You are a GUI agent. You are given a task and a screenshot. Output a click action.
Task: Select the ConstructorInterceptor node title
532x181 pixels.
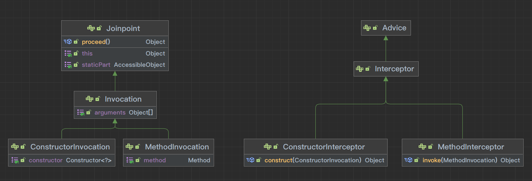pos(323,147)
